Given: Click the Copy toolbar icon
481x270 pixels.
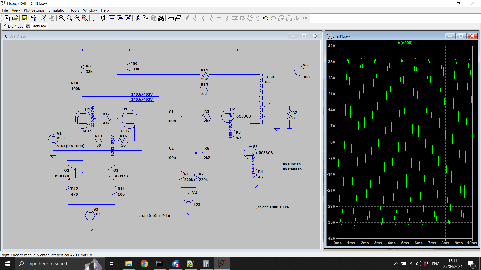Looking at the screenshot, I should (145, 18).
